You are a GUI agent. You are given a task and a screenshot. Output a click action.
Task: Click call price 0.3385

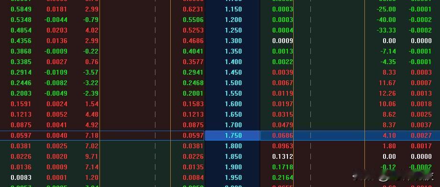21,62
